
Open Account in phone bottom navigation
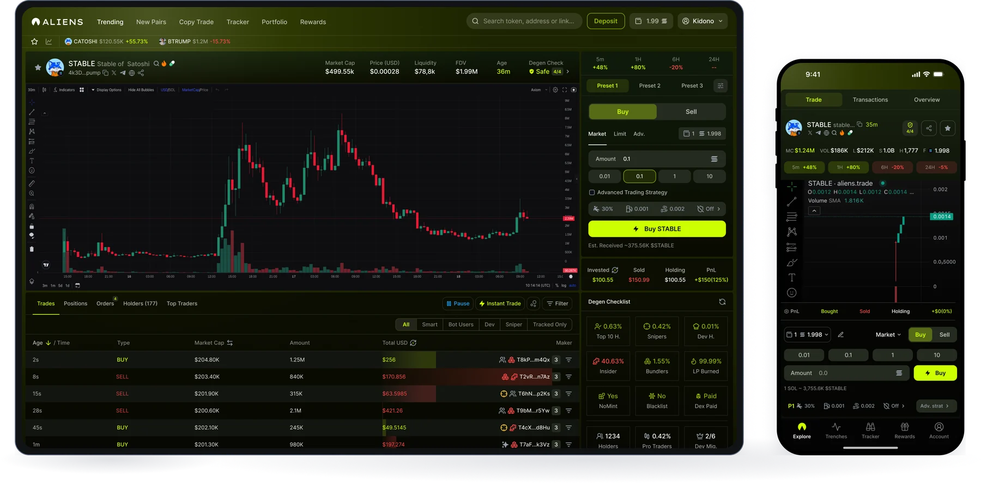pos(939,431)
